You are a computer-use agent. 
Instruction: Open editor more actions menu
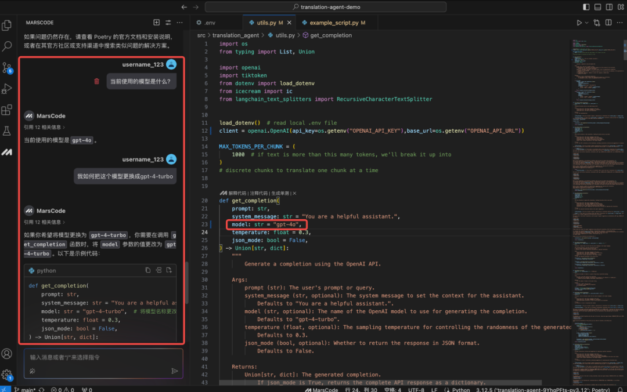click(x=619, y=23)
